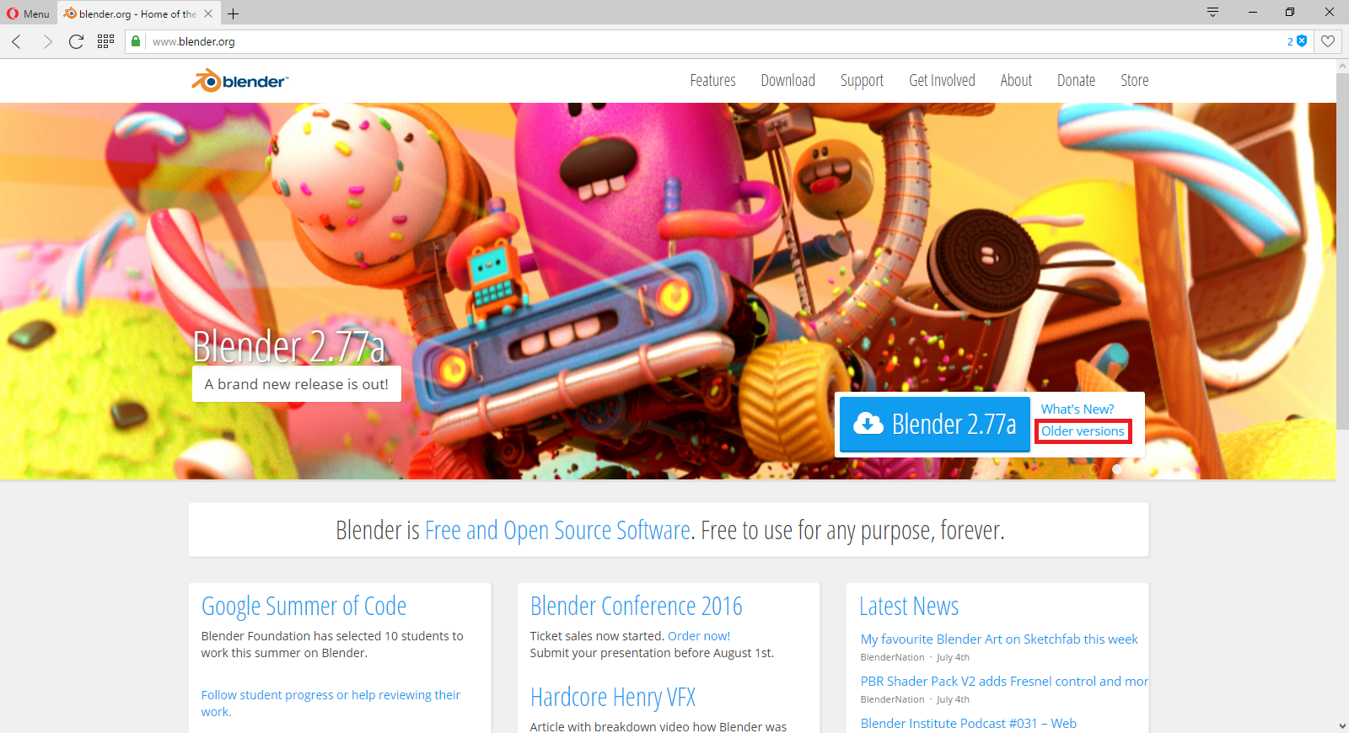Click the vertical scrollbar thumb
1349x733 pixels.
click(x=1342, y=251)
